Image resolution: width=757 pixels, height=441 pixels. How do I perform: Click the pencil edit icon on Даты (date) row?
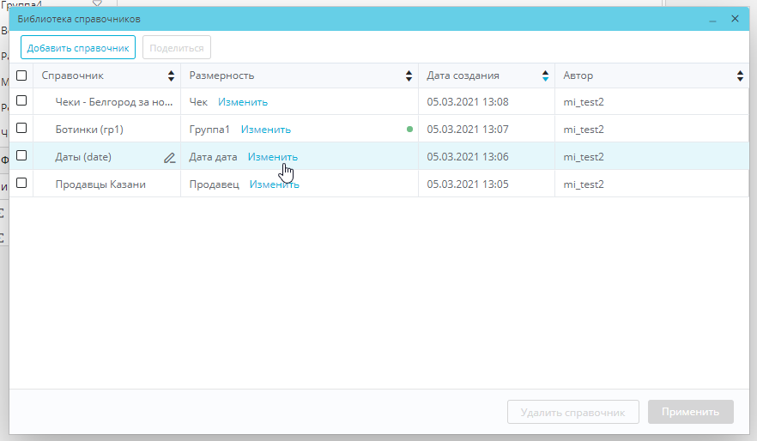tap(170, 158)
